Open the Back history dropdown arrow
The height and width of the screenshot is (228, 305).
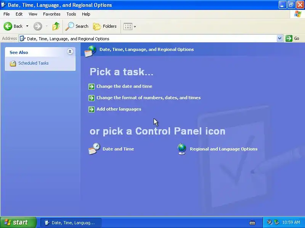[x=27, y=26]
